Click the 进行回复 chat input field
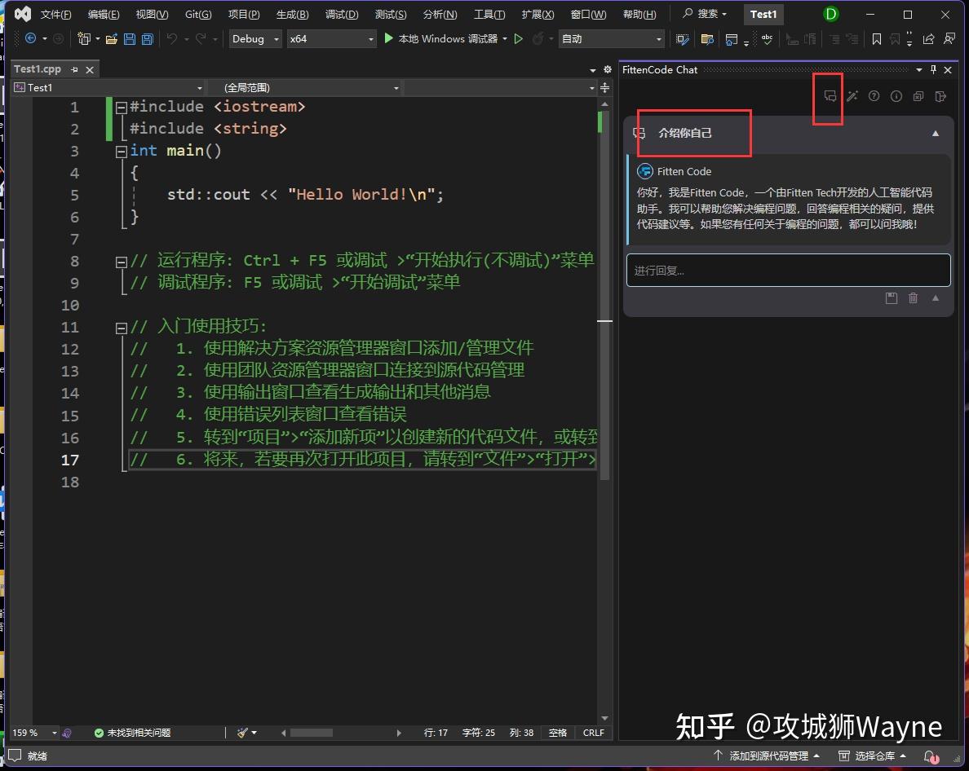Viewport: 969px width, 771px height. pos(787,270)
